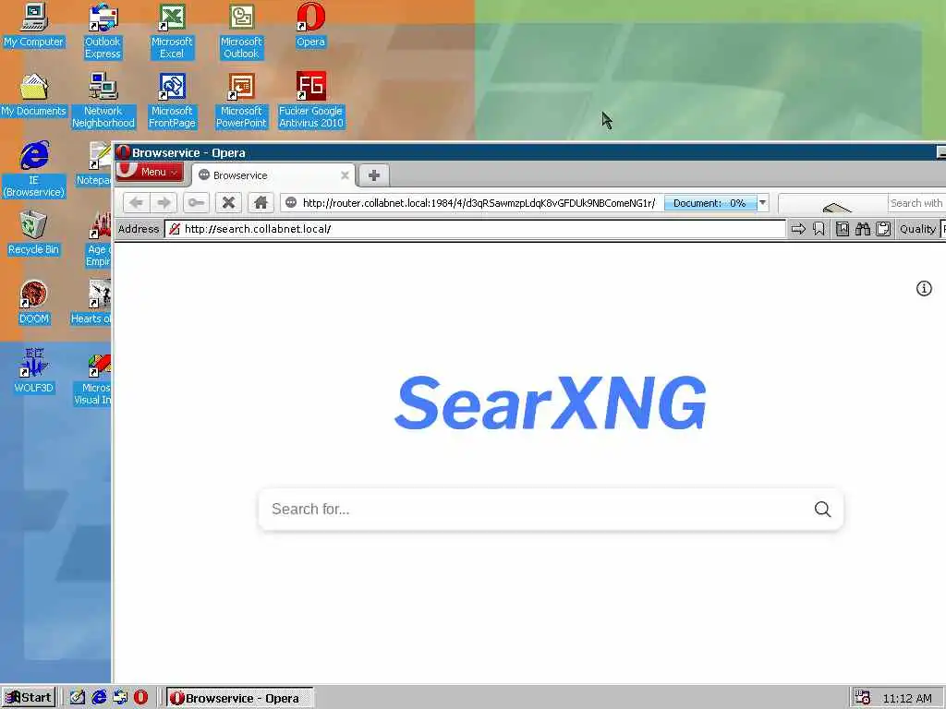Launch Internet Explorer from quick launch
The width and height of the screenshot is (946, 709).
(x=99, y=698)
